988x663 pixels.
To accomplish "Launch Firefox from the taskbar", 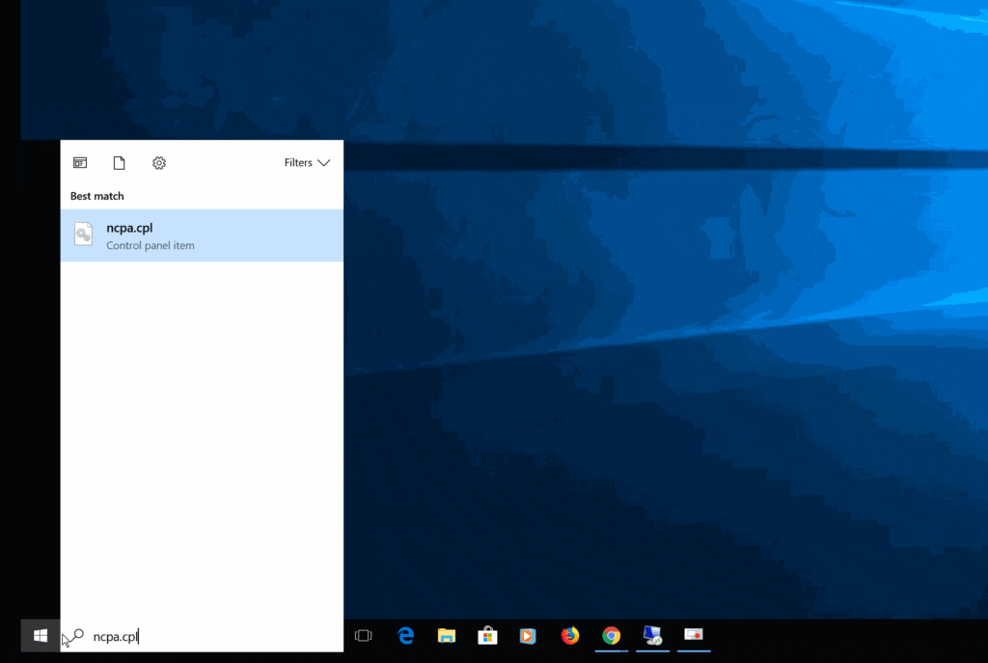I will [569, 635].
